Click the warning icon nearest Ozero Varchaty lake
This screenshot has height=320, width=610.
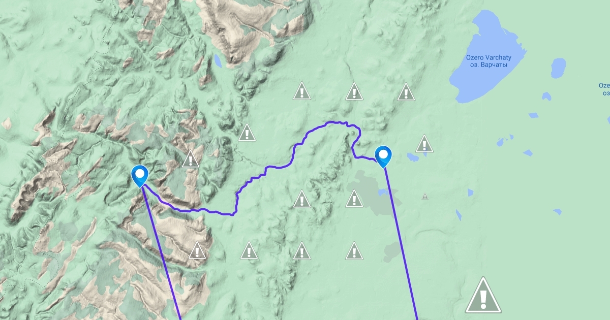[405, 92]
